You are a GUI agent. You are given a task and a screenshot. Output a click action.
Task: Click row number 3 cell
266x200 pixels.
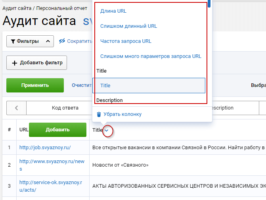point(10,186)
